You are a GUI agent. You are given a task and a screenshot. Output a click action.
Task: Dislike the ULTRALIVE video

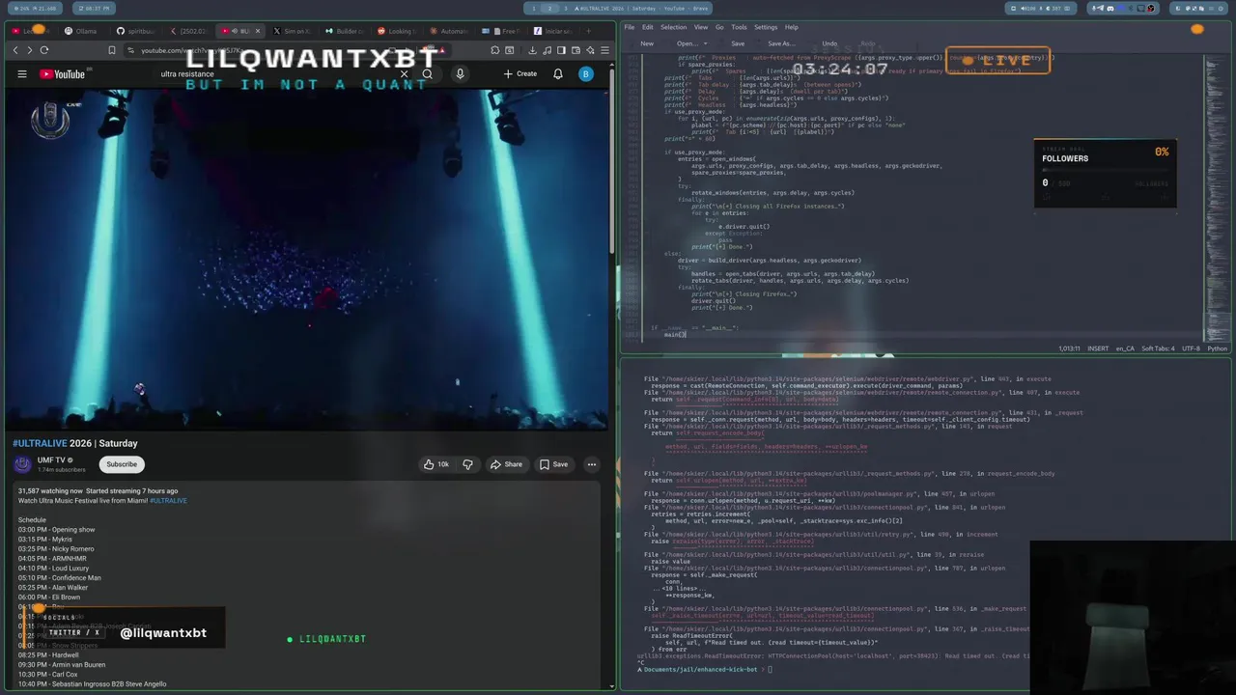click(468, 464)
